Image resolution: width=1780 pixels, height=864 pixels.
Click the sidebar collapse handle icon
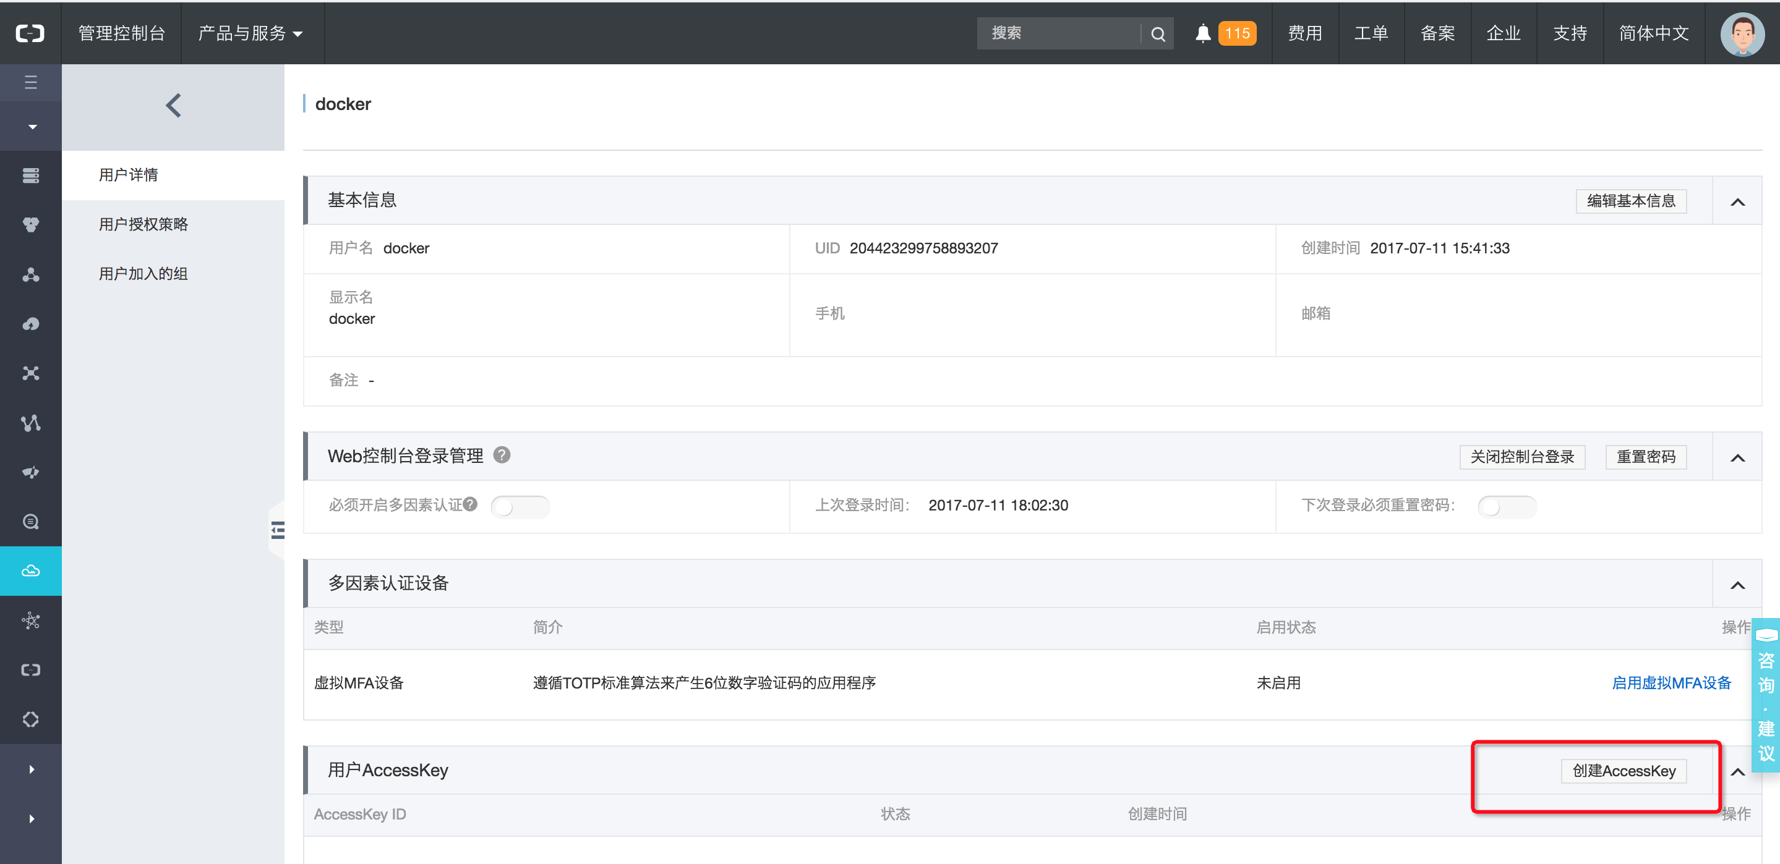pyautogui.click(x=278, y=530)
